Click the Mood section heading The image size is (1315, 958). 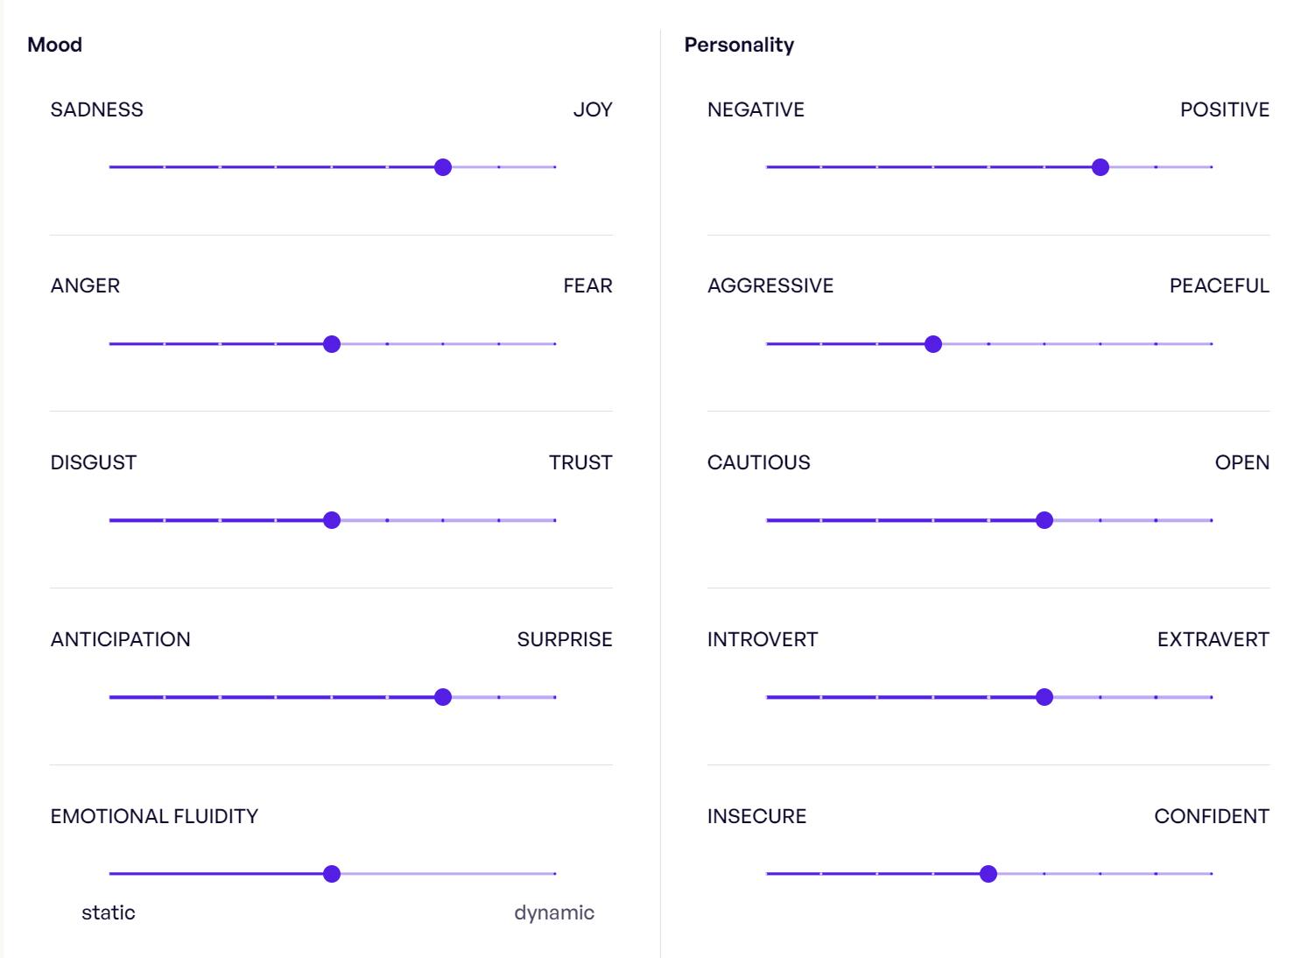(x=55, y=45)
